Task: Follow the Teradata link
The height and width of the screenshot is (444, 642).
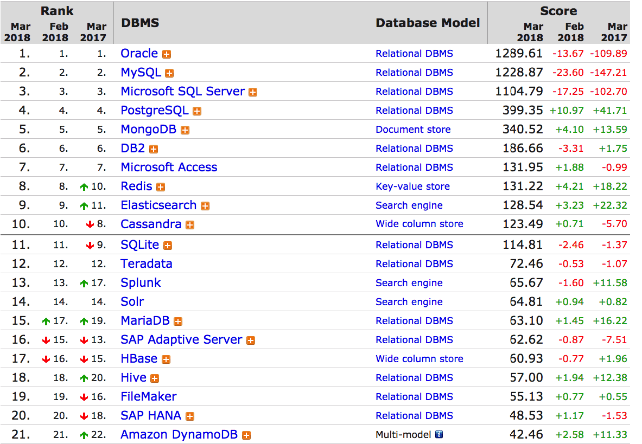Action: [146, 263]
